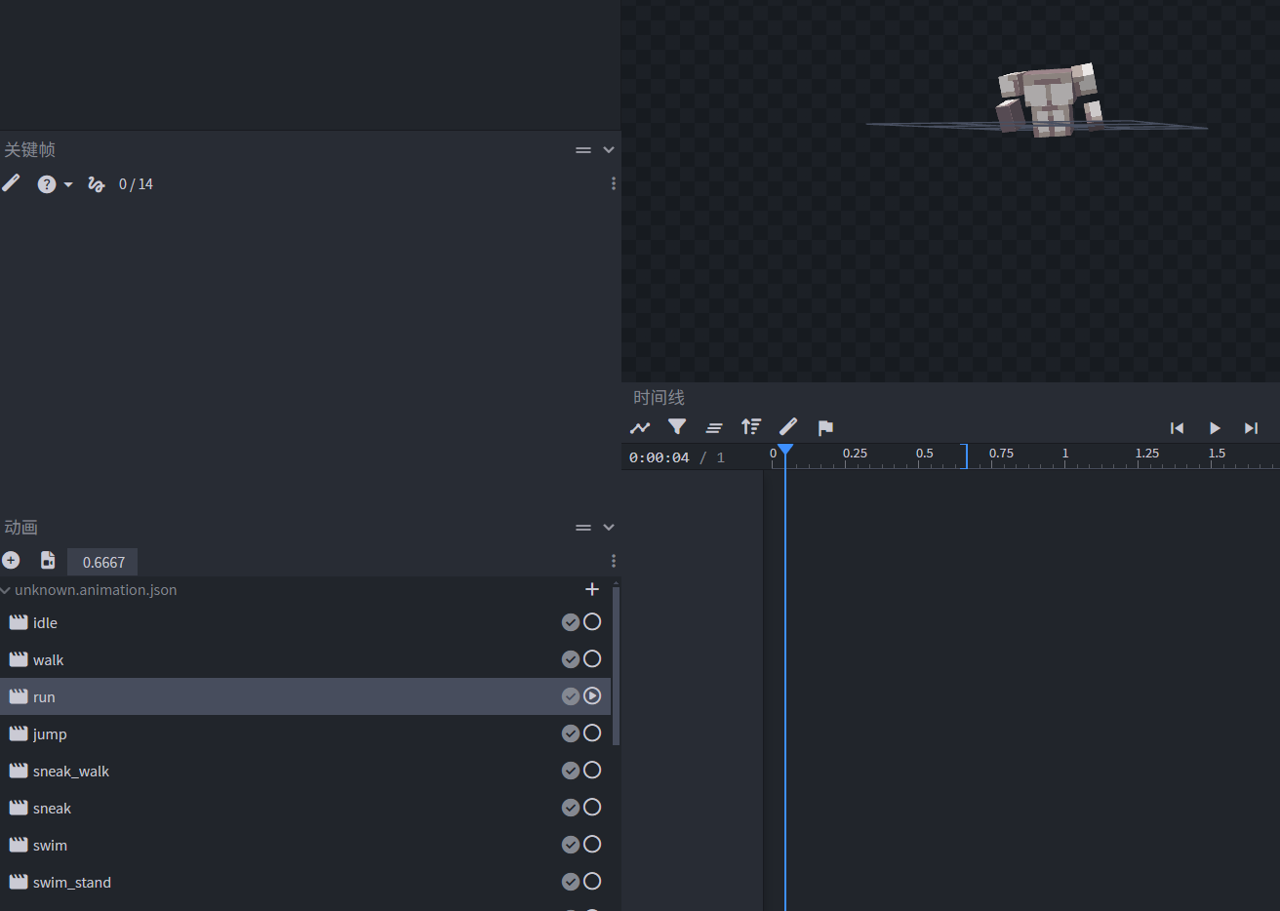
Task: Click the 动画 panel drag handle icon
Action: pyautogui.click(x=583, y=528)
